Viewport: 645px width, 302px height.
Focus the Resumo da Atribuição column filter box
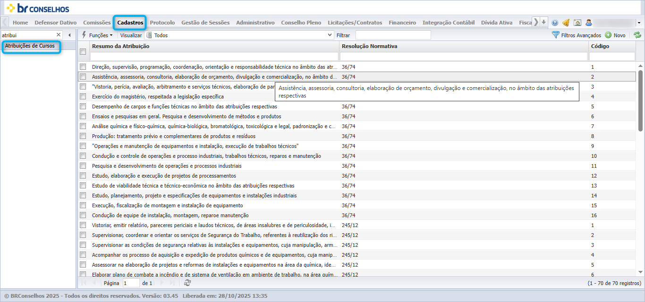pyautogui.click(x=214, y=56)
